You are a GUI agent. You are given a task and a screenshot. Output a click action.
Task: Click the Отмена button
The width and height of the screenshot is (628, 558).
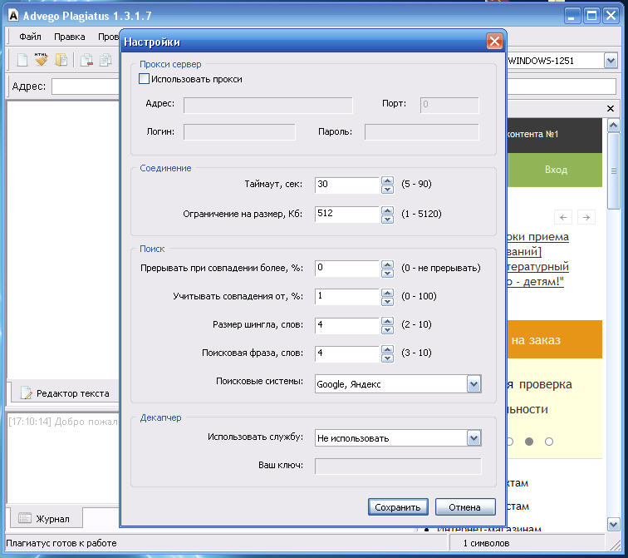tap(464, 506)
